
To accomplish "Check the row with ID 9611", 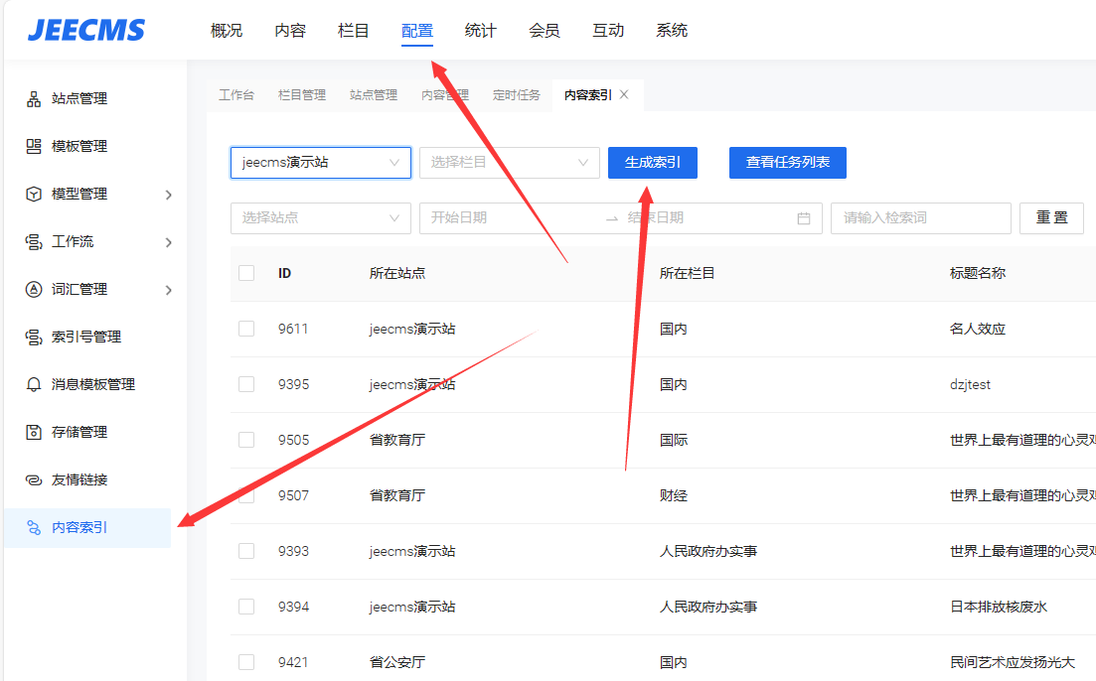I will [x=246, y=329].
